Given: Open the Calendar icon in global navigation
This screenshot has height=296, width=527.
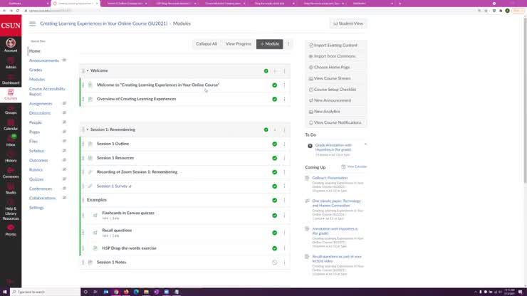Looking at the screenshot, I should point(11,125).
